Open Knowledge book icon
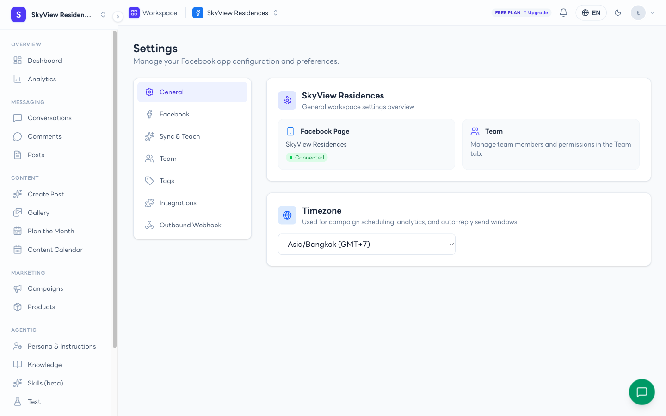 (18, 365)
